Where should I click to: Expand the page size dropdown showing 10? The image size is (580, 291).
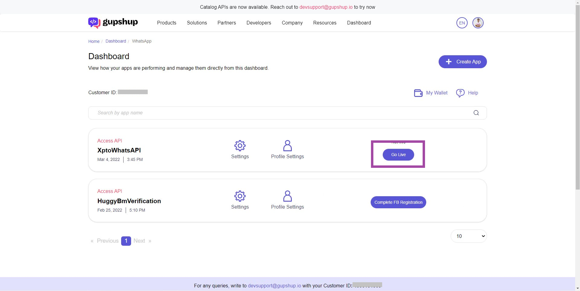469,236
